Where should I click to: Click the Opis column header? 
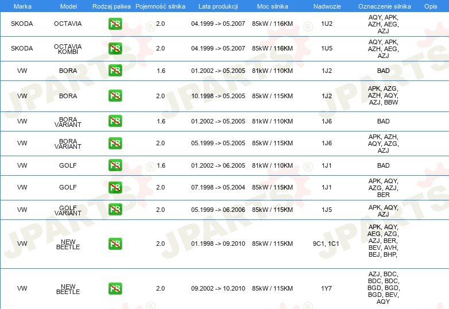(431, 6)
